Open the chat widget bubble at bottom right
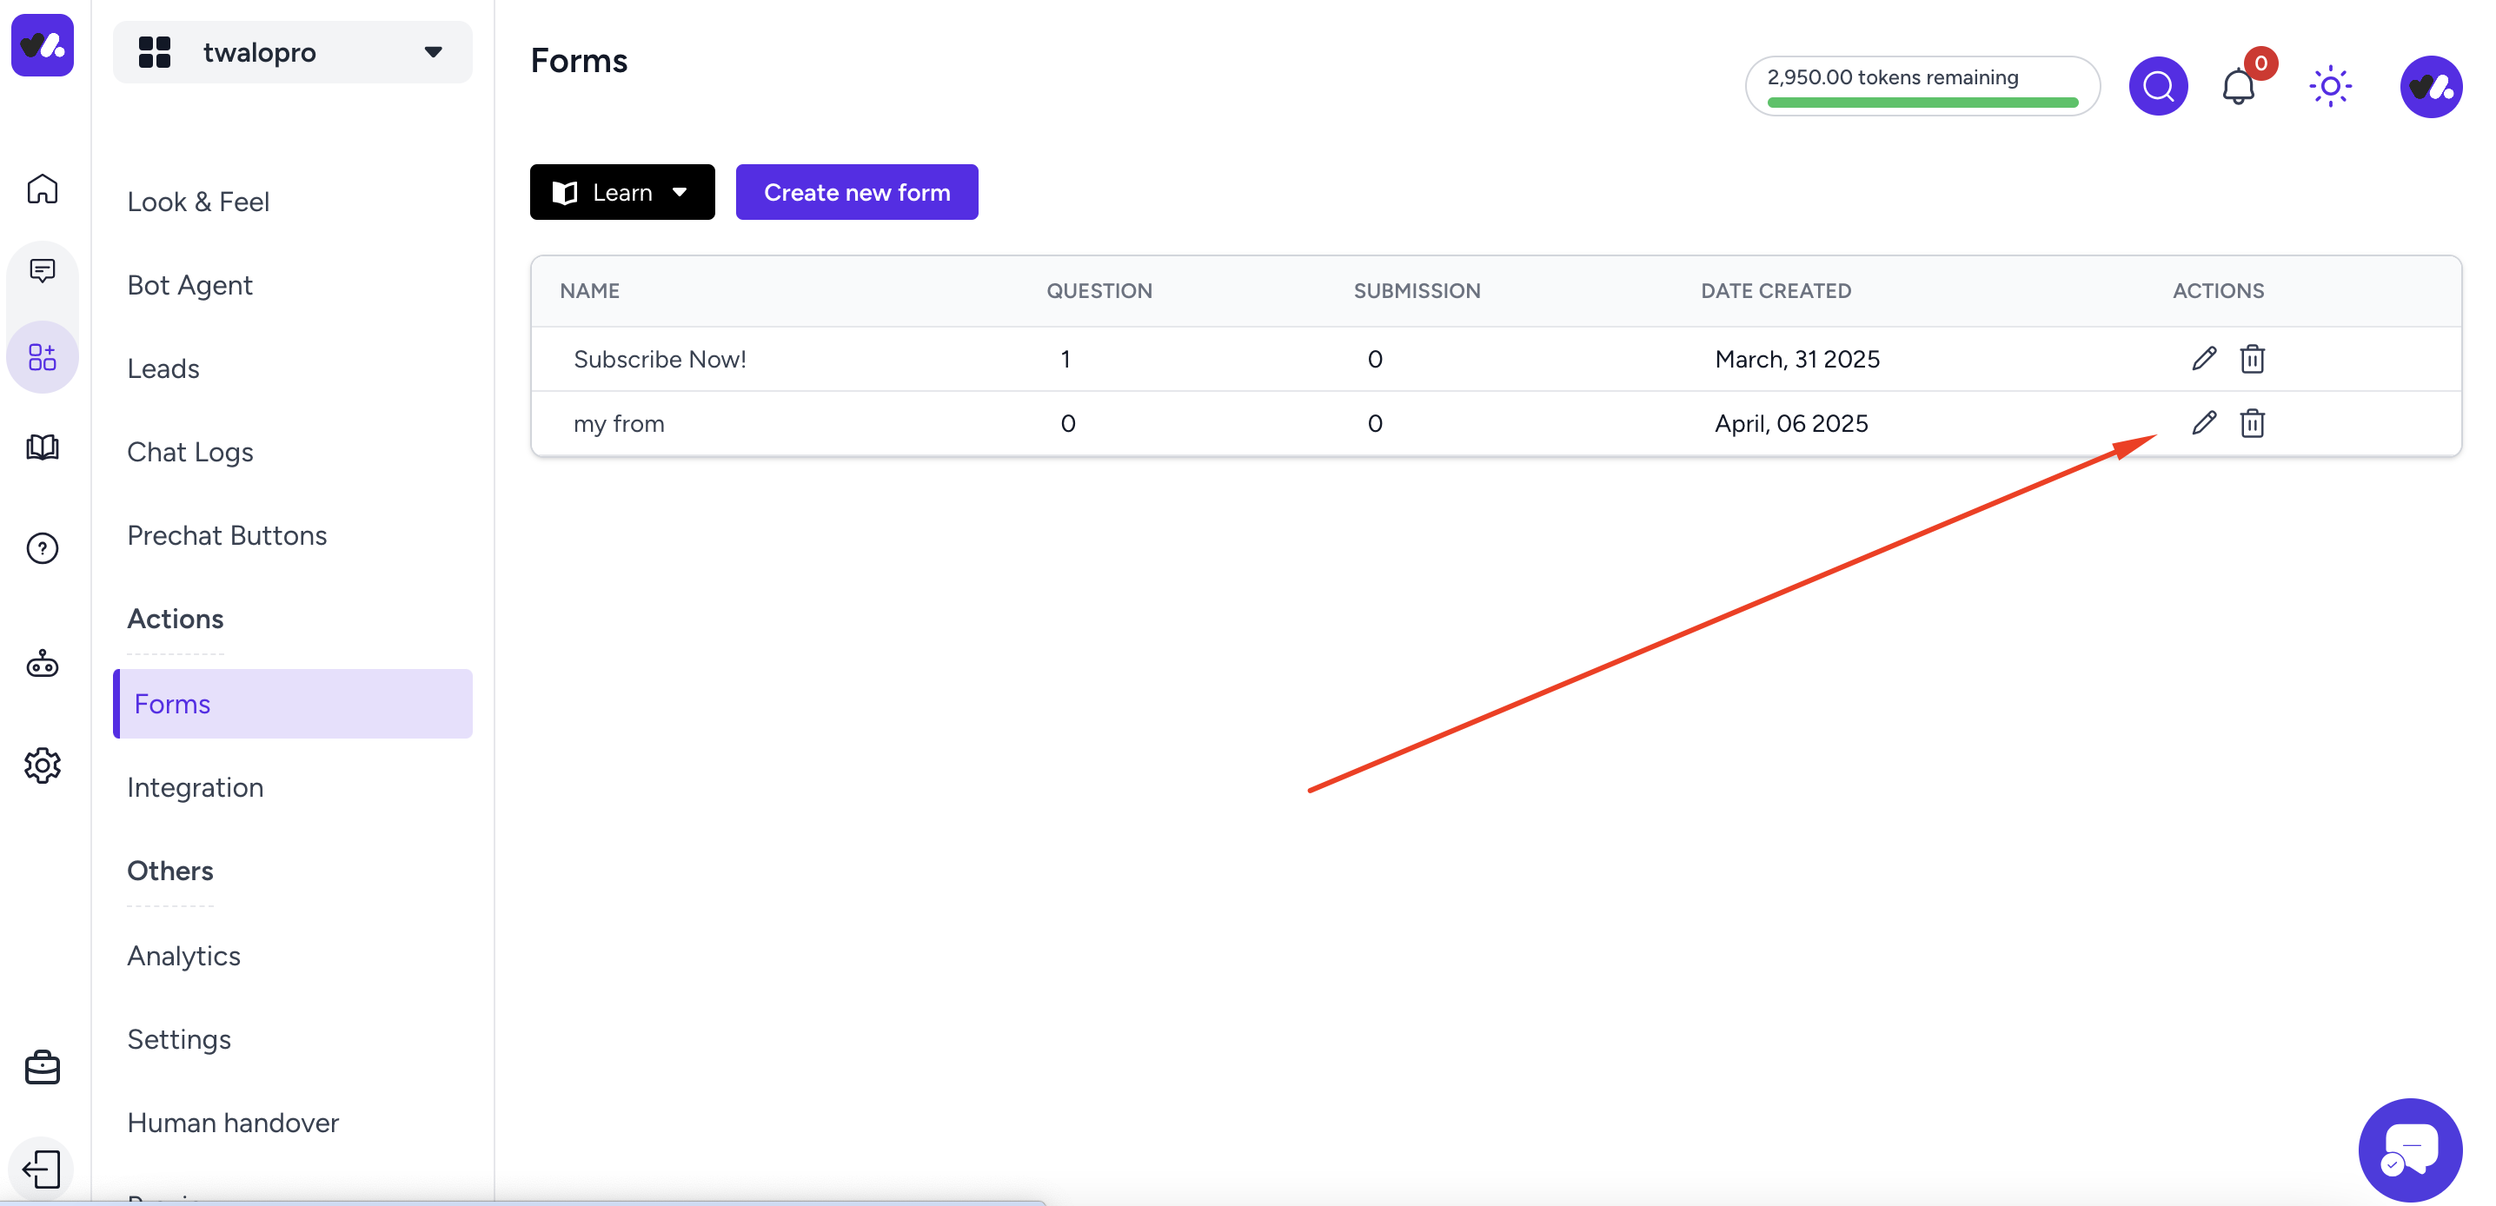 (x=2409, y=1149)
